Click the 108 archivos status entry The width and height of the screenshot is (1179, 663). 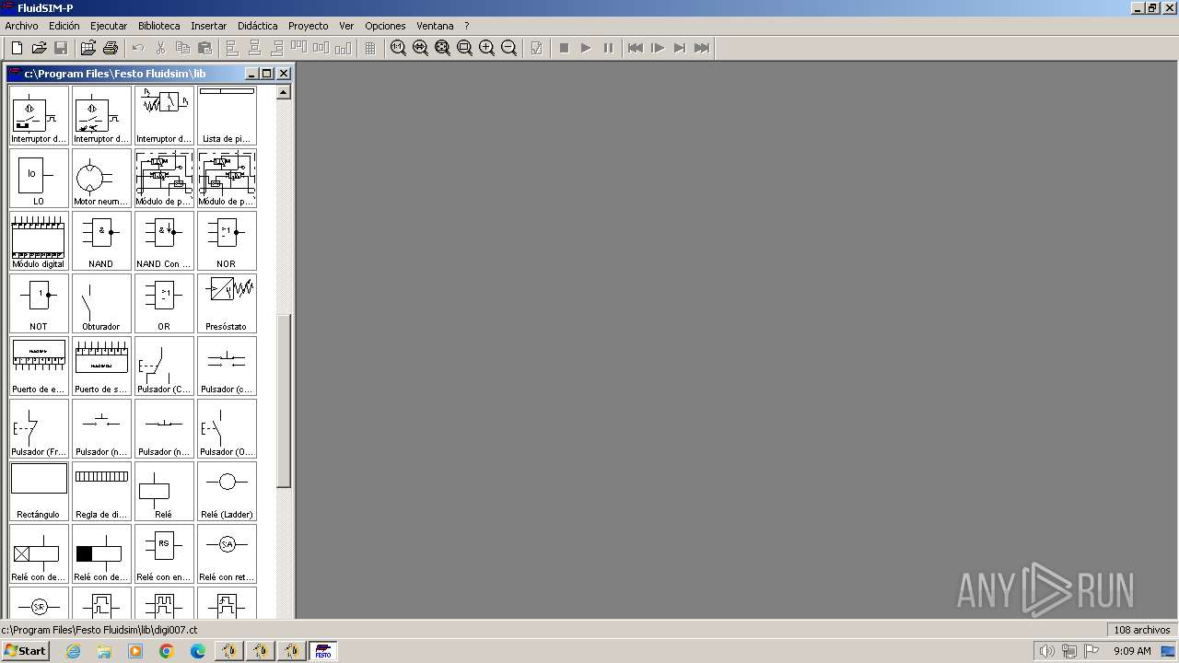(1141, 630)
